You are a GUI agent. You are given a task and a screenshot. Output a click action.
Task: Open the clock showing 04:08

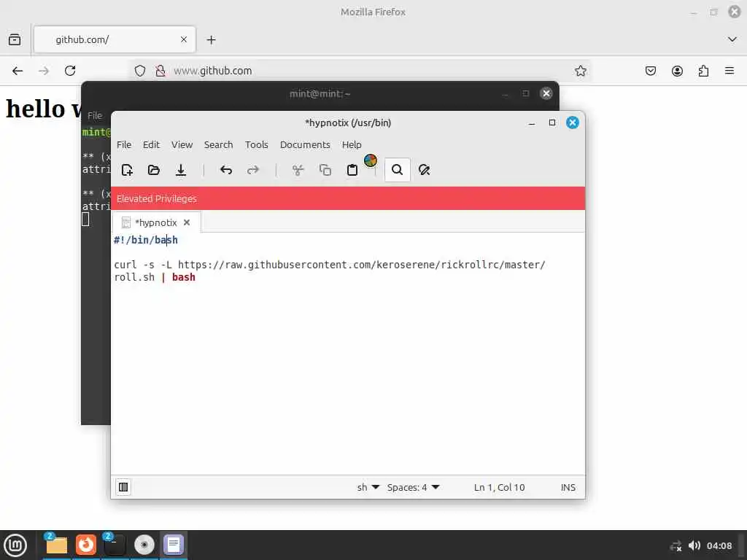coord(719,545)
